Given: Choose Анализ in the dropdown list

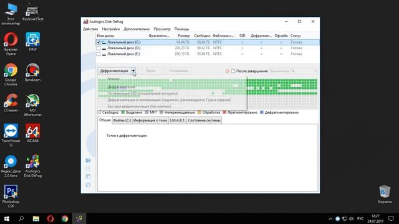Looking at the screenshot, I should point(113,78).
